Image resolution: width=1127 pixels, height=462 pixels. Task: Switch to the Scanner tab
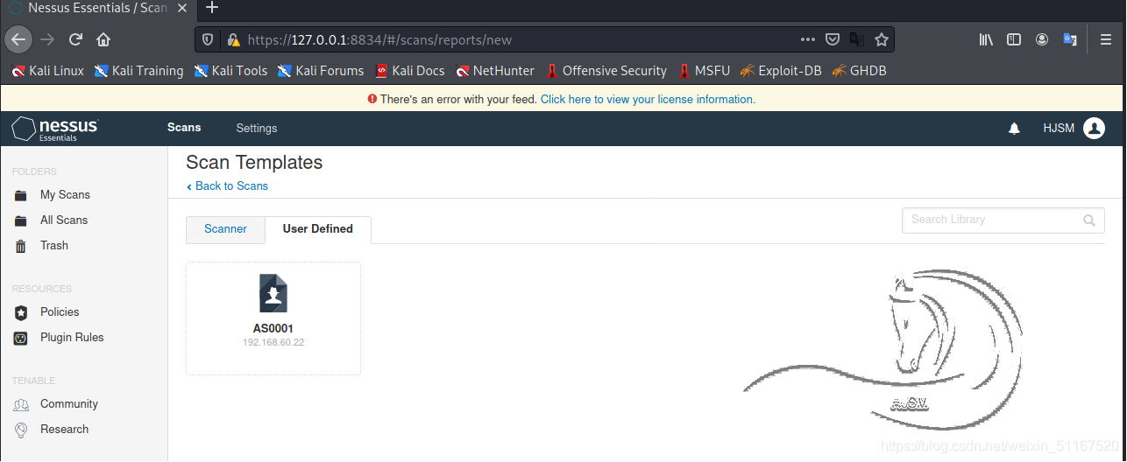click(x=225, y=229)
